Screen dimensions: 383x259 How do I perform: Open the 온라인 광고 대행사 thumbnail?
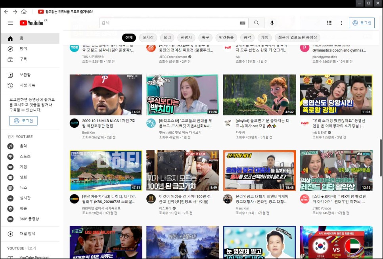pos(259,171)
